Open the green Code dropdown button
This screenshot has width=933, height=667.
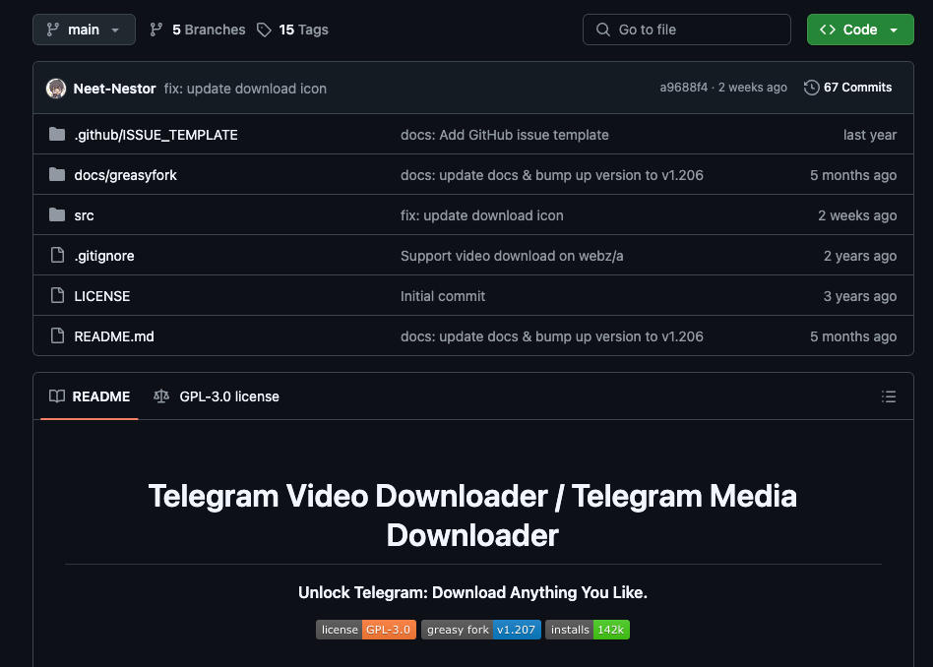(x=860, y=30)
